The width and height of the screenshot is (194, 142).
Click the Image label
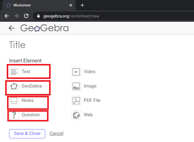(90, 86)
